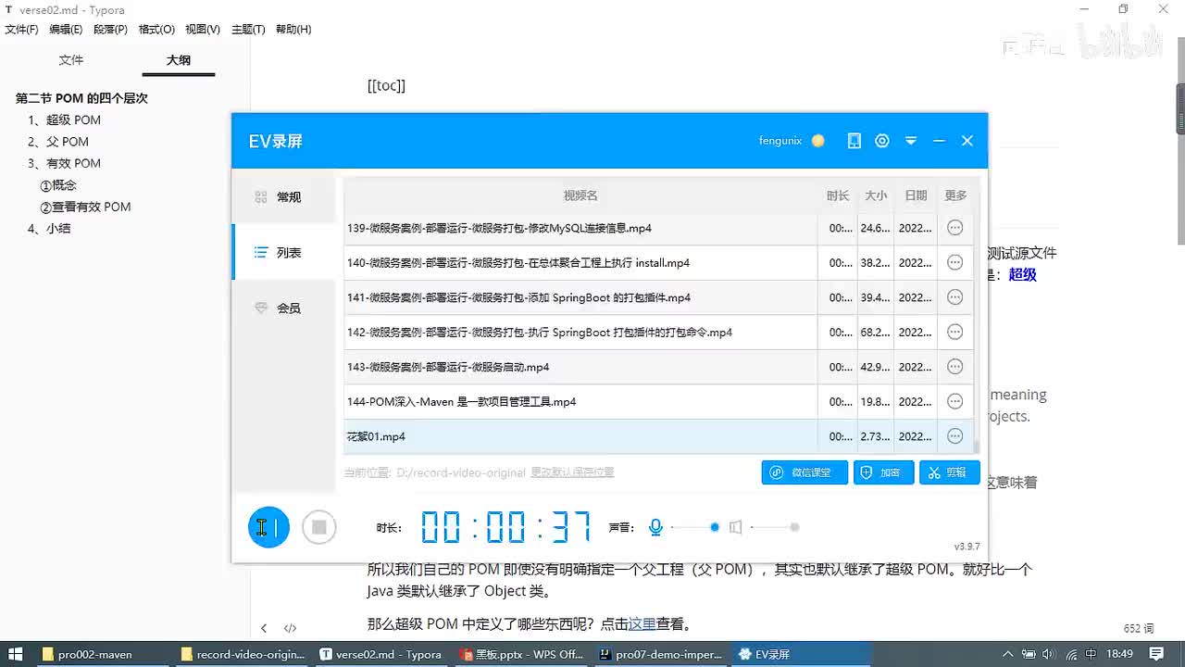Open more options for video 140 install.mp4
The height and width of the screenshot is (667, 1185).
[x=955, y=262]
